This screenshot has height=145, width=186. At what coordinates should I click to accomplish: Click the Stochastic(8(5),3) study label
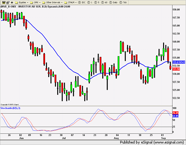tap(10, 108)
